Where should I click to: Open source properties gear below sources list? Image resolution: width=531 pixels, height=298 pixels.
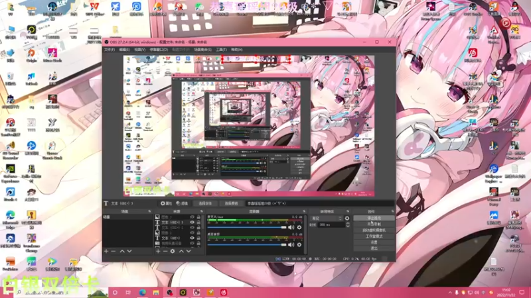coord(173,252)
